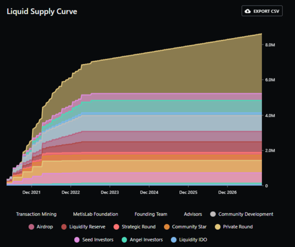
Task: Click the Airdrop legend color dot
Action: click(31, 227)
